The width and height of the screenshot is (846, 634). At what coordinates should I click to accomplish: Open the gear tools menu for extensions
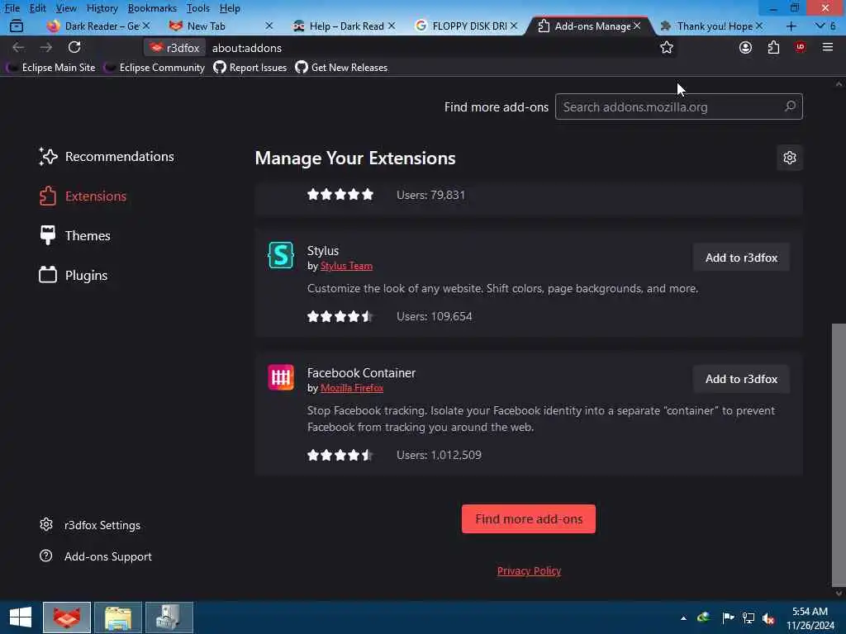789,158
